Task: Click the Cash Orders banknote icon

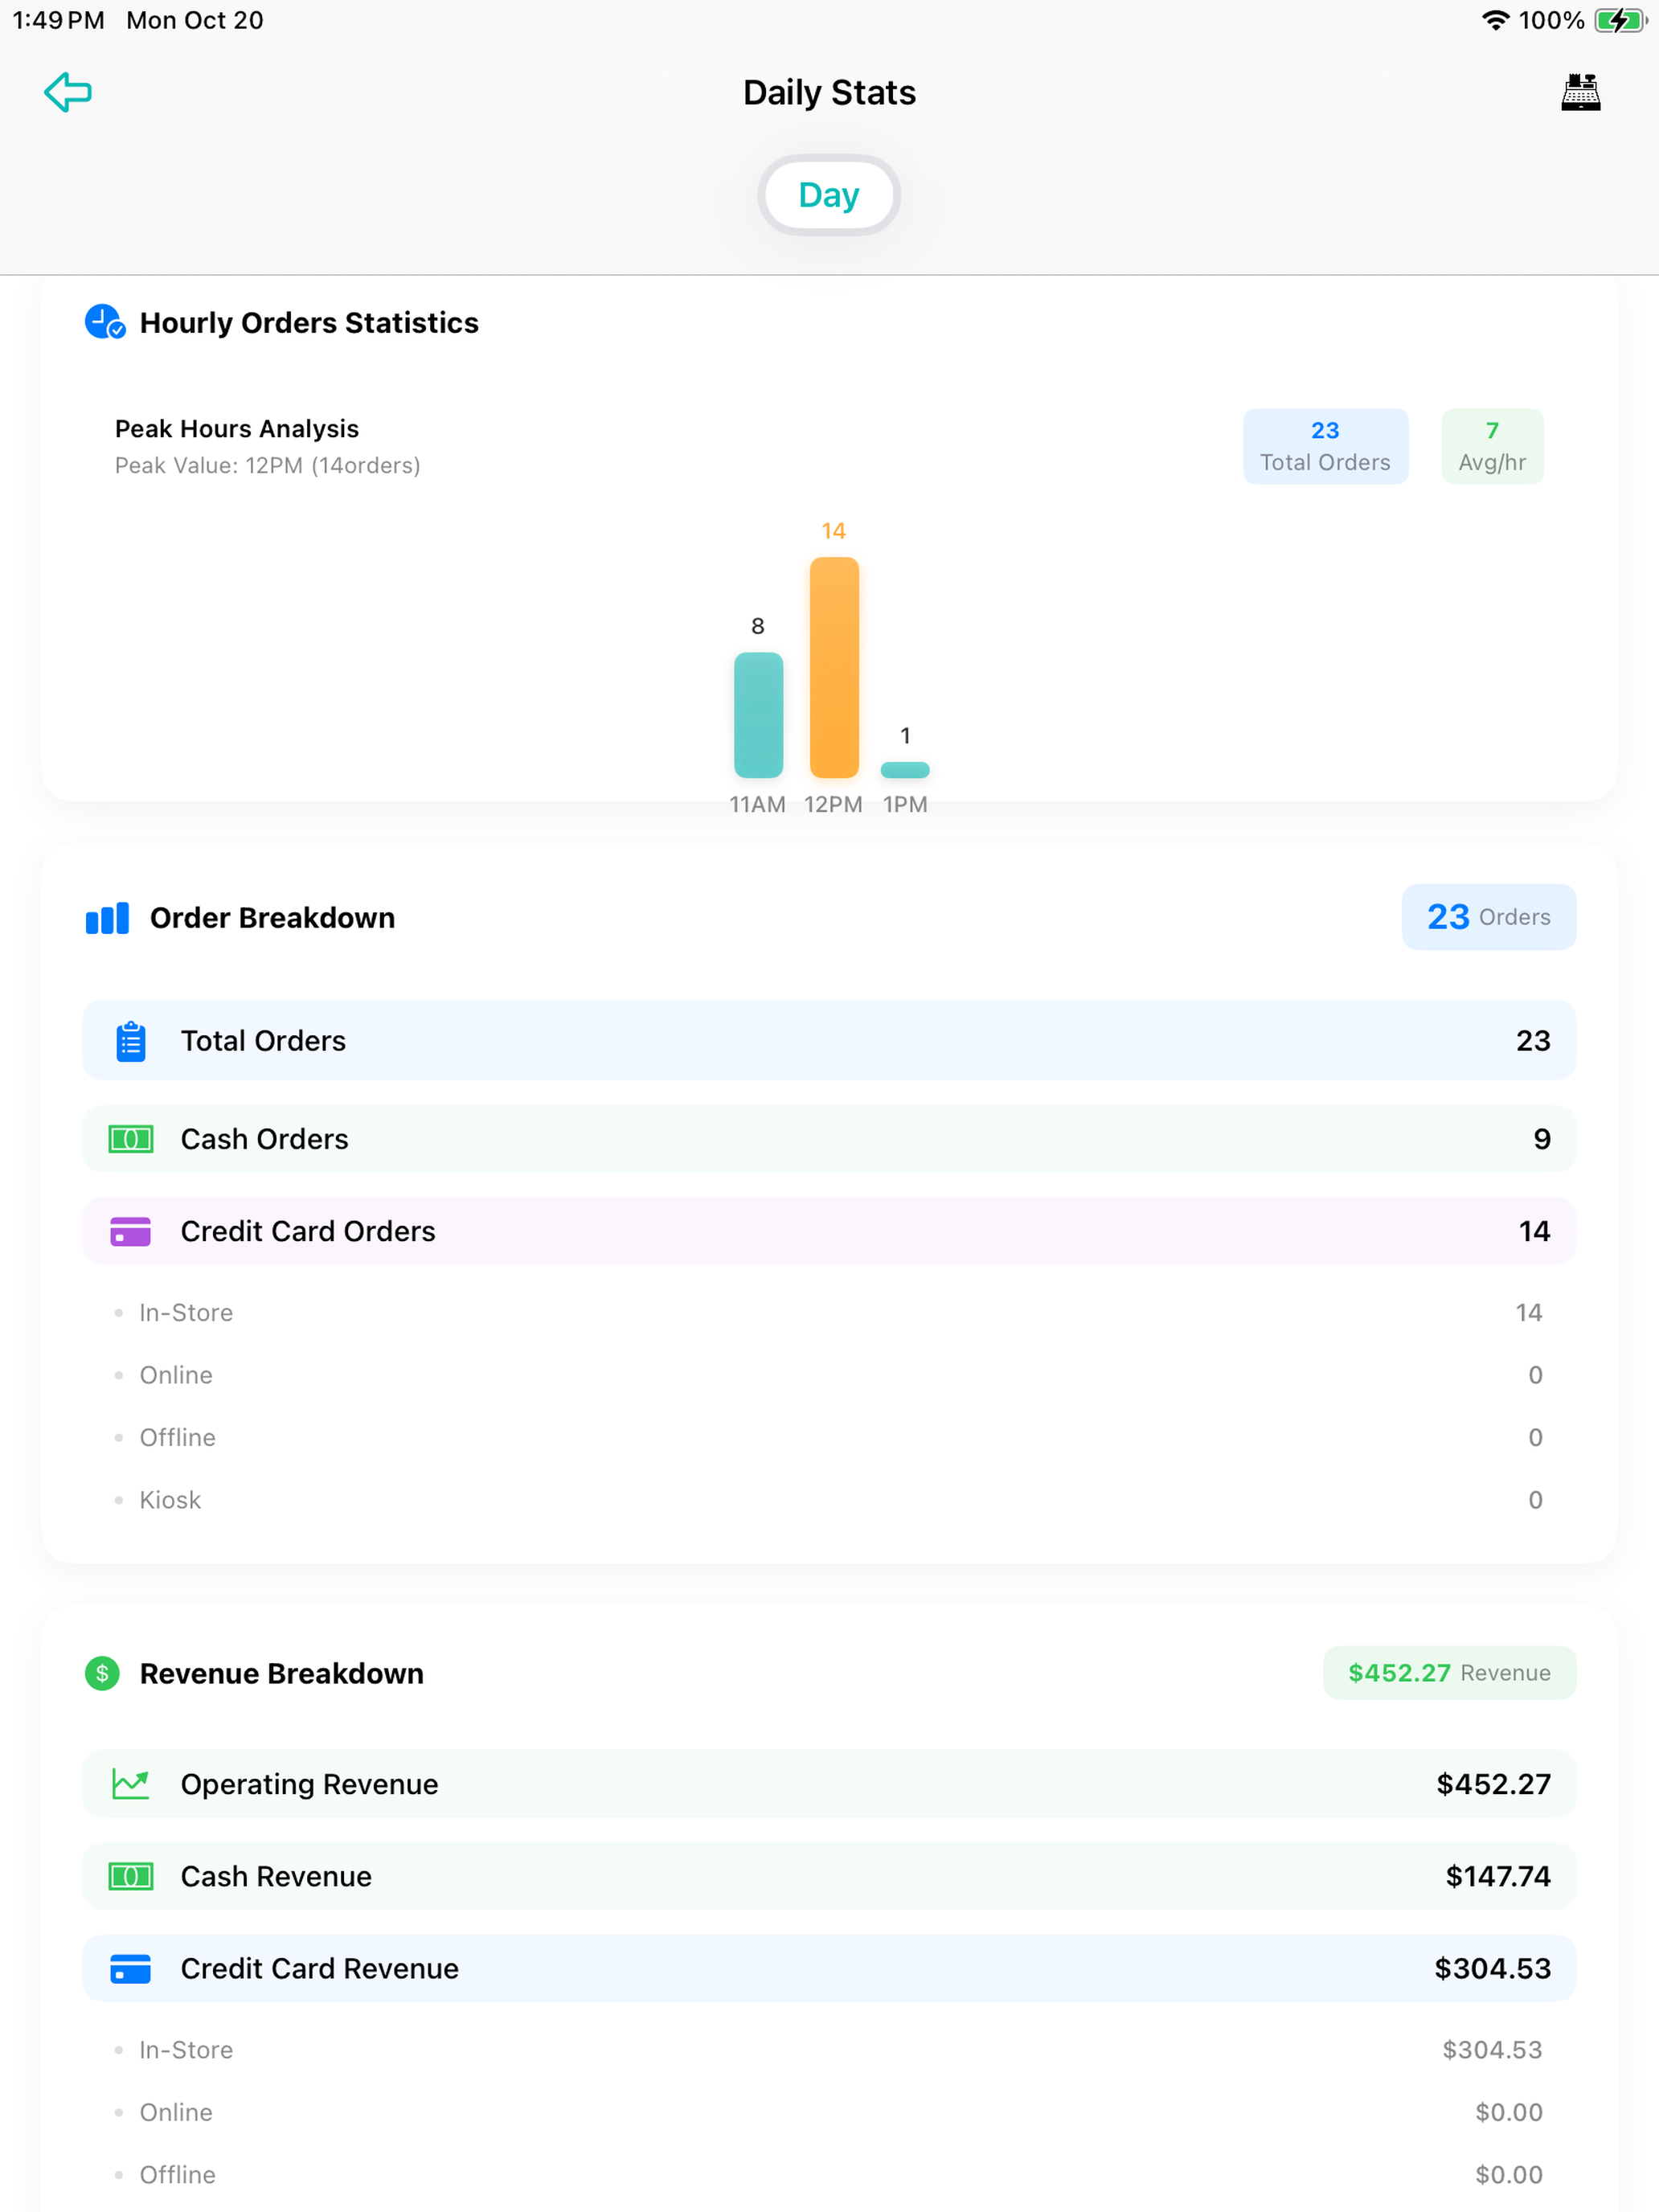Action: (131, 1139)
